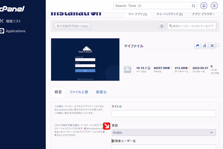Click the share arrow icon for マイファイル
This screenshot has height=149, width=223.
197,46
